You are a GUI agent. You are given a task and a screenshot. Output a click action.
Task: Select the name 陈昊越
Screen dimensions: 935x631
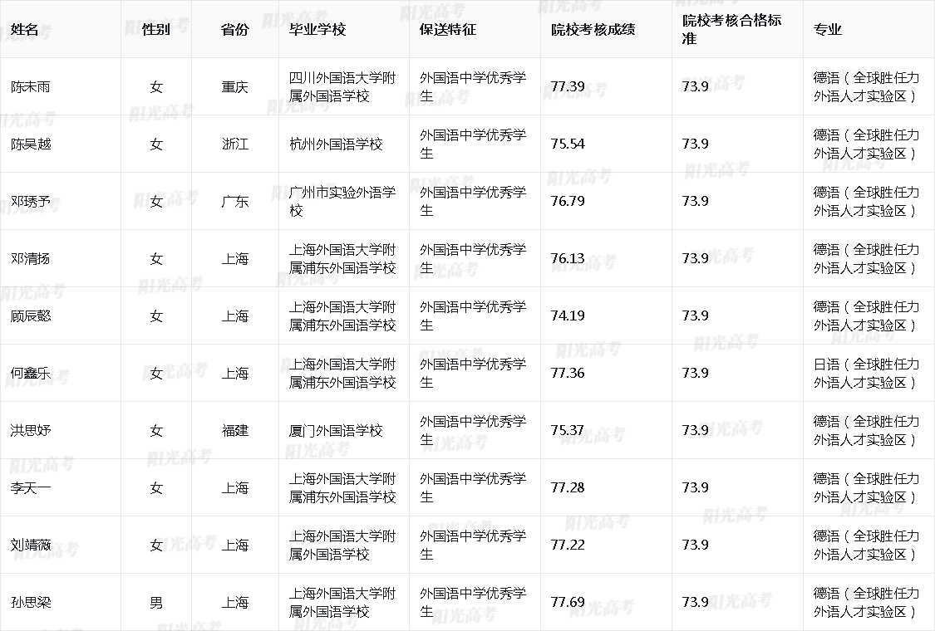point(31,144)
